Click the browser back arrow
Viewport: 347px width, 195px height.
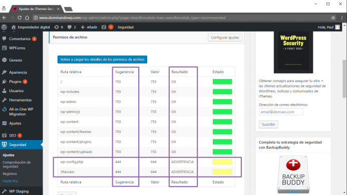(x=5, y=17)
